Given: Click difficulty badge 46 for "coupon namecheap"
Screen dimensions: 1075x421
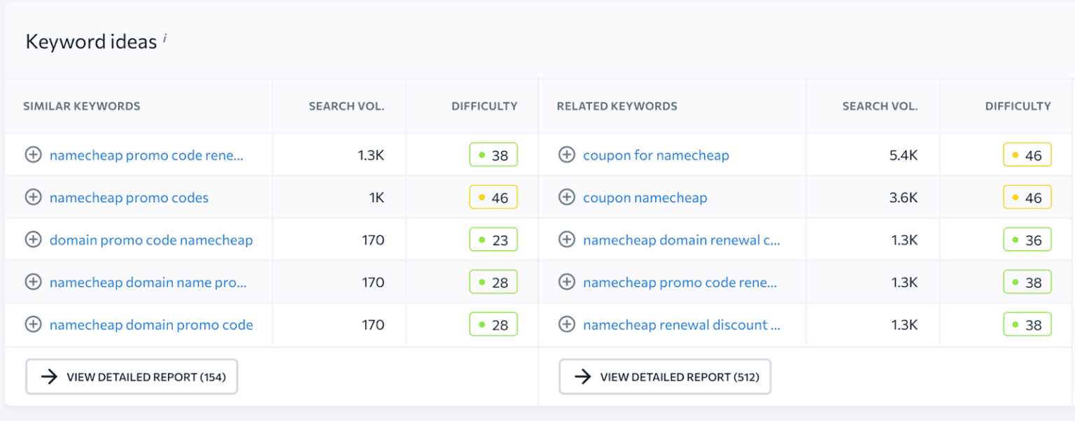Looking at the screenshot, I should (x=1027, y=198).
